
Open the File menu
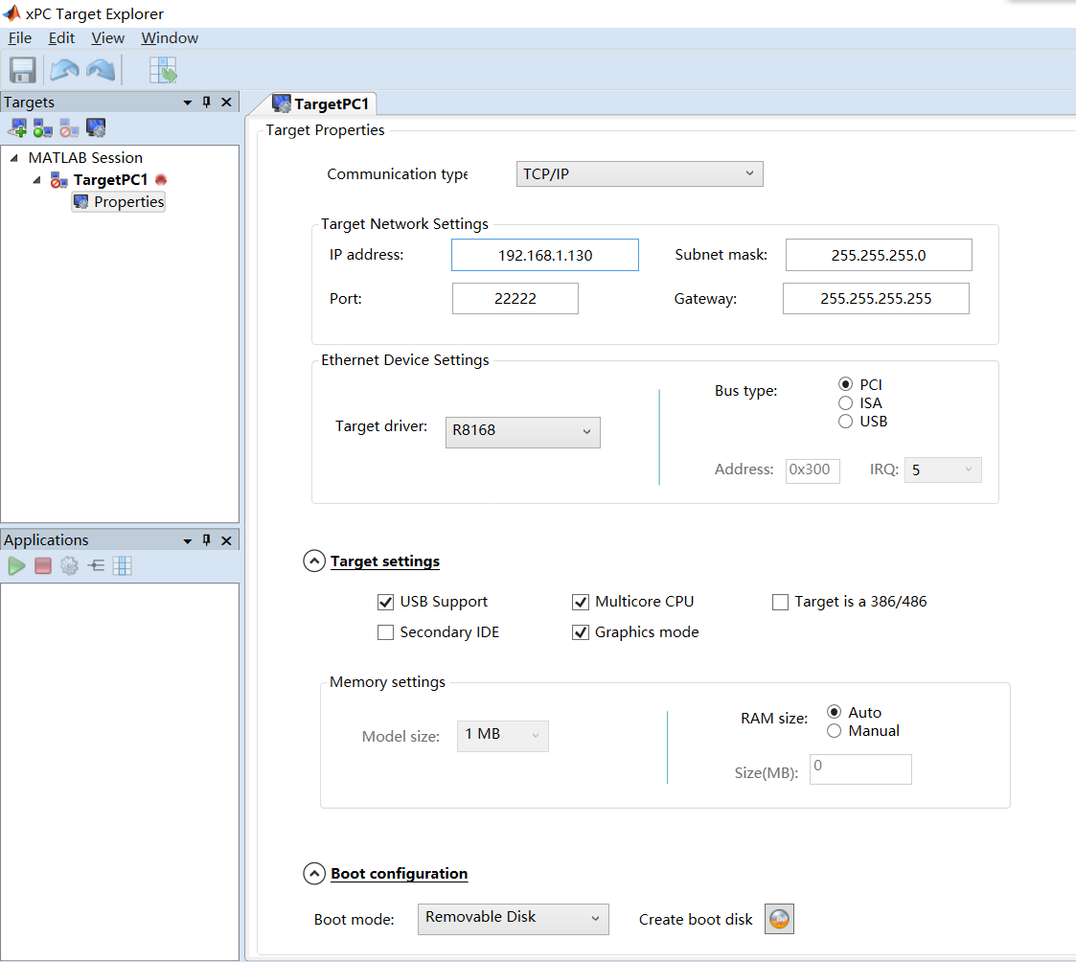pyautogui.click(x=20, y=37)
